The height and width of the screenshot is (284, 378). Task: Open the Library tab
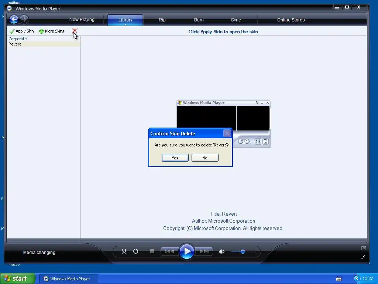coord(125,20)
